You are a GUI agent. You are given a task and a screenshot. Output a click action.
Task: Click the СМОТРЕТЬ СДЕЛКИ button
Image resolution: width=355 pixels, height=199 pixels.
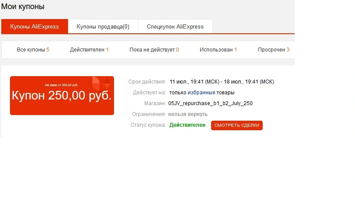point(237,125)
